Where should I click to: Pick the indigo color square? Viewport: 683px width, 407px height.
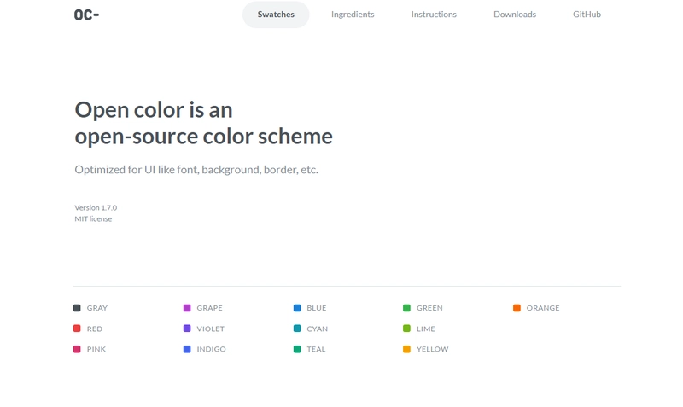coord(187,349)
